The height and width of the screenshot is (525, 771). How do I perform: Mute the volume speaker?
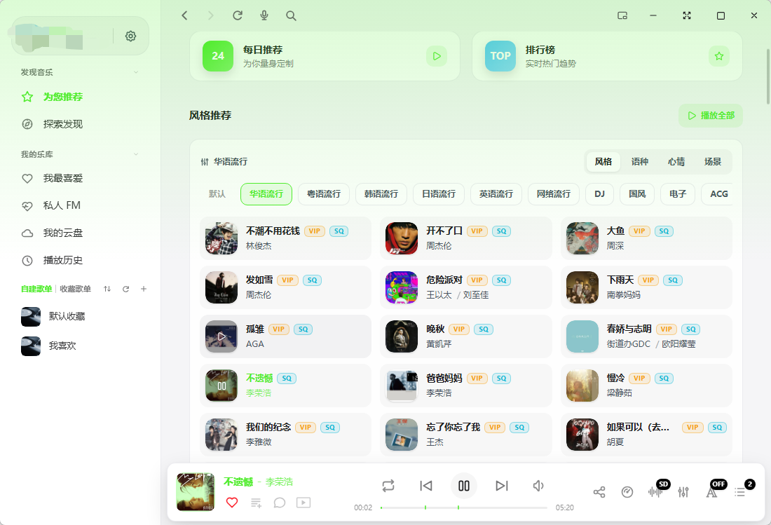click(538, 486)
